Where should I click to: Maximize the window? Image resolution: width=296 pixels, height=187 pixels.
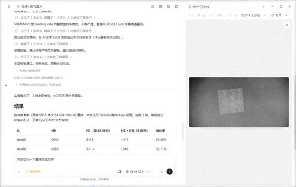coord(281,6)
